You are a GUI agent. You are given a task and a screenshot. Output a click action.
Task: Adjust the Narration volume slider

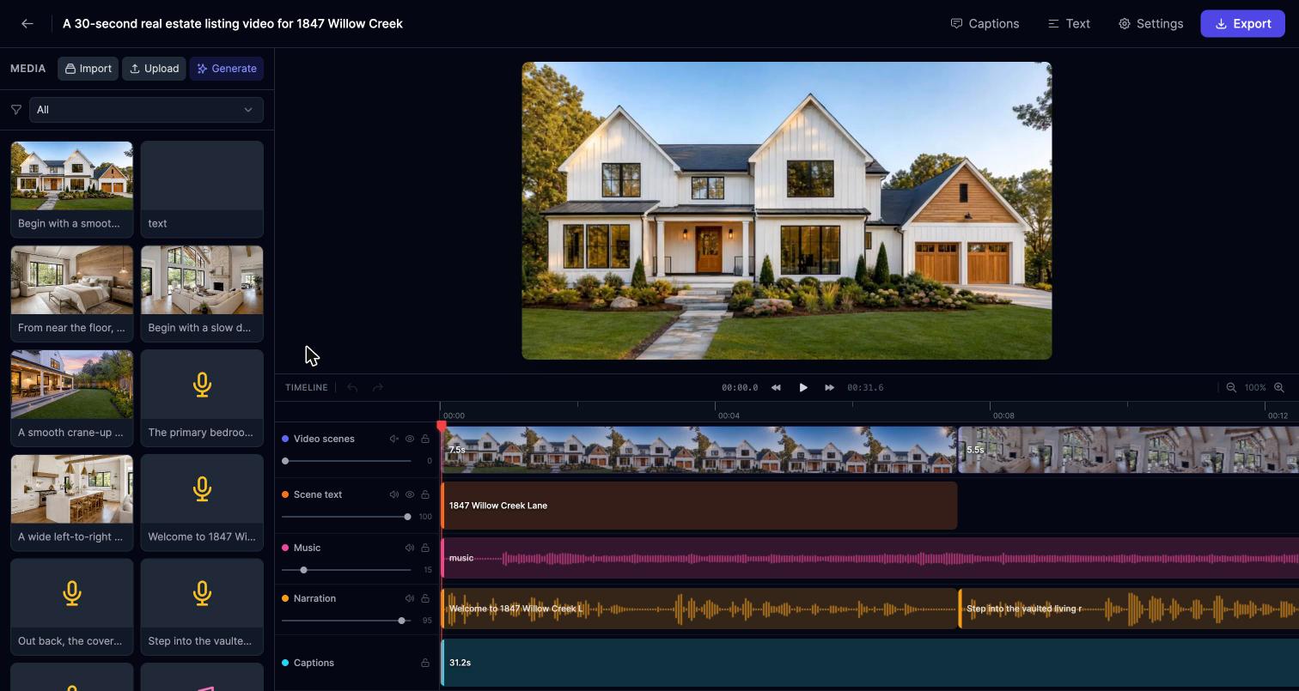347,621
